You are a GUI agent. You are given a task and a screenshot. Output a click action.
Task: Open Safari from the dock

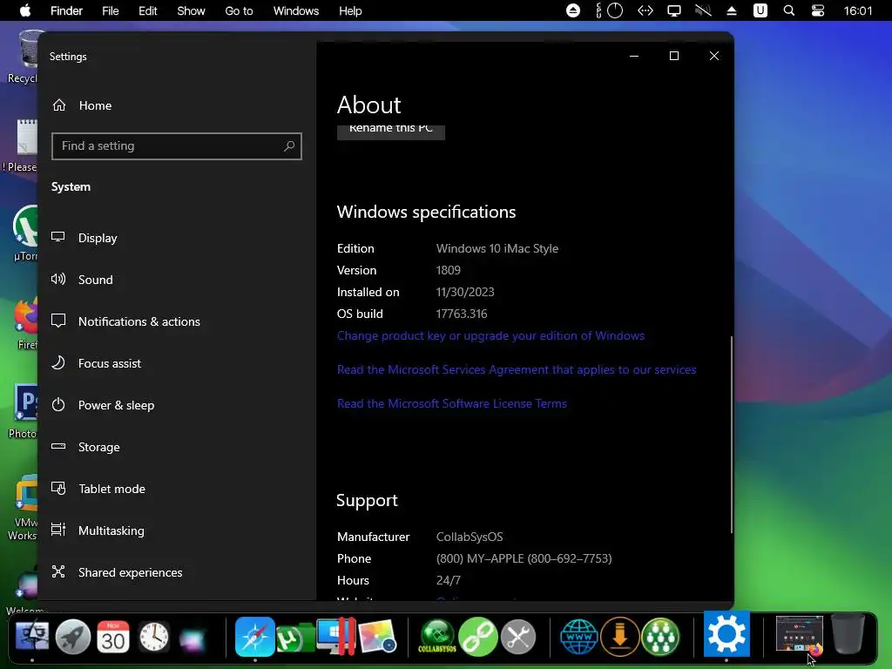pyautogui.click(x=255, y=637)
